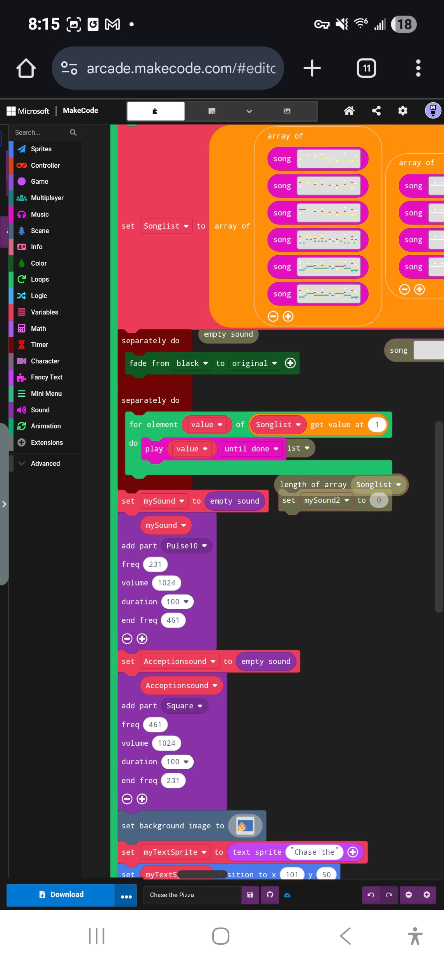Open the original dropdown in fade block
The height and width of the screenshot is (962, 444).
click(254, 363)
